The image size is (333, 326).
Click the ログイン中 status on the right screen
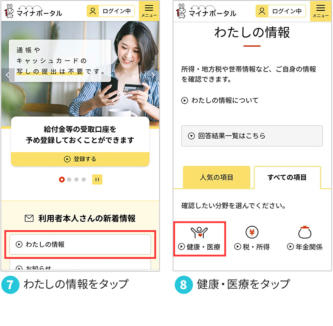tap(287, 11)
